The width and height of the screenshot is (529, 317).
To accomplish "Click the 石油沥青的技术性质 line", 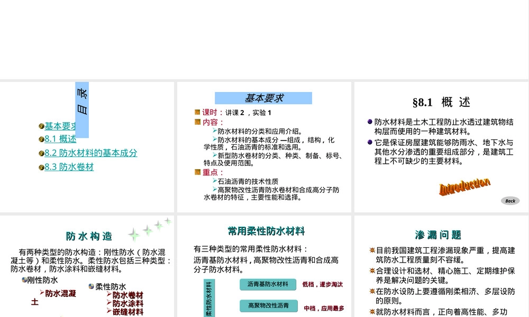I will coord(248,181).
